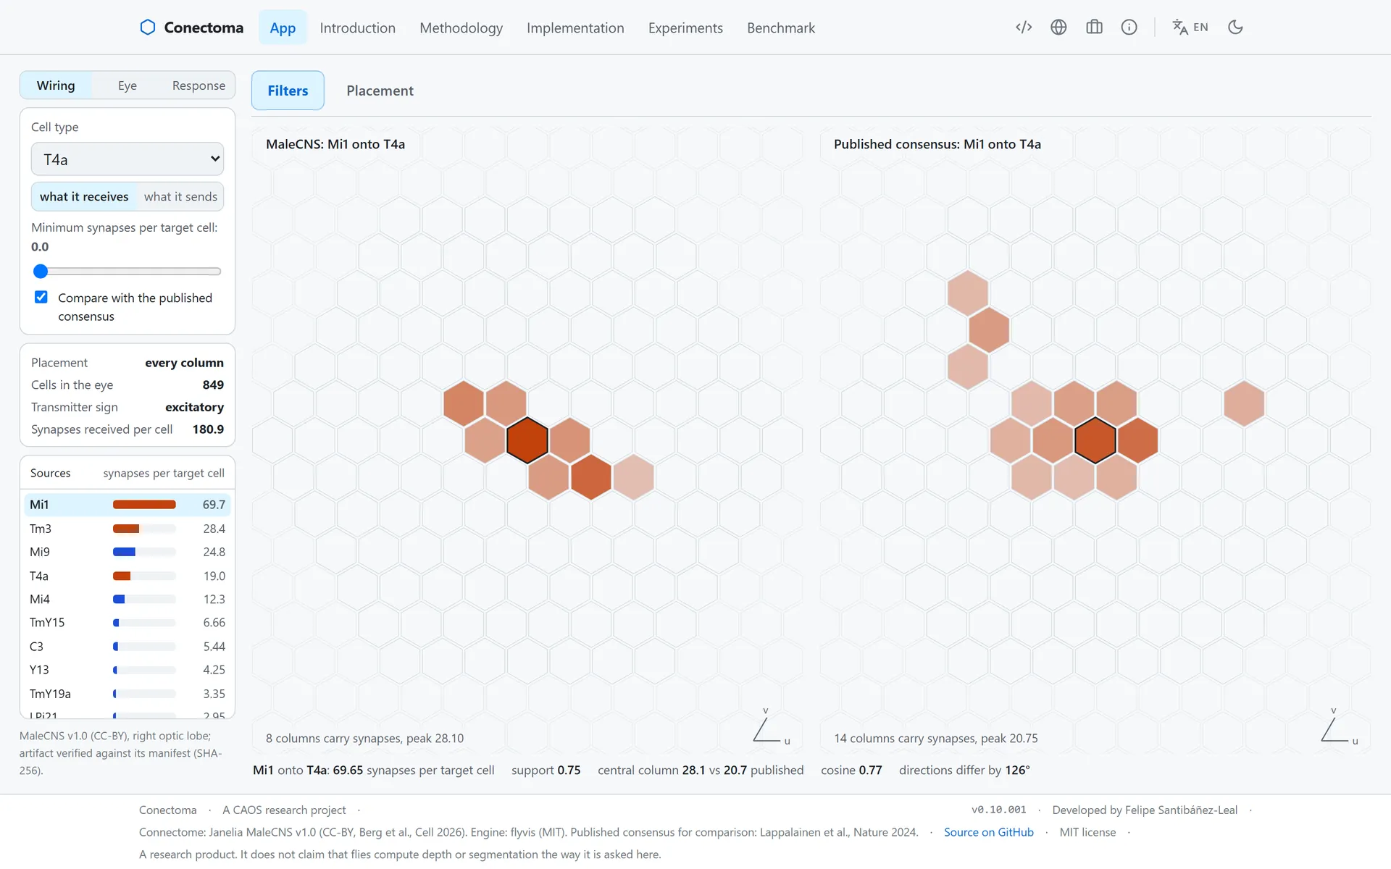Screen dimensions: 1391x869
Task: Click the Conectoma brand name in header
Action: [204, 28]
